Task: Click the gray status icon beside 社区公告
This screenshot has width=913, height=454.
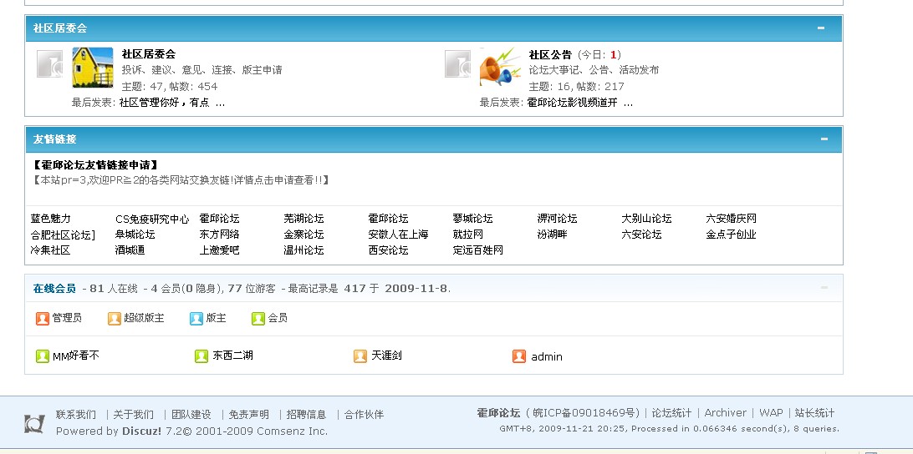Action: [x=457, y=64]
